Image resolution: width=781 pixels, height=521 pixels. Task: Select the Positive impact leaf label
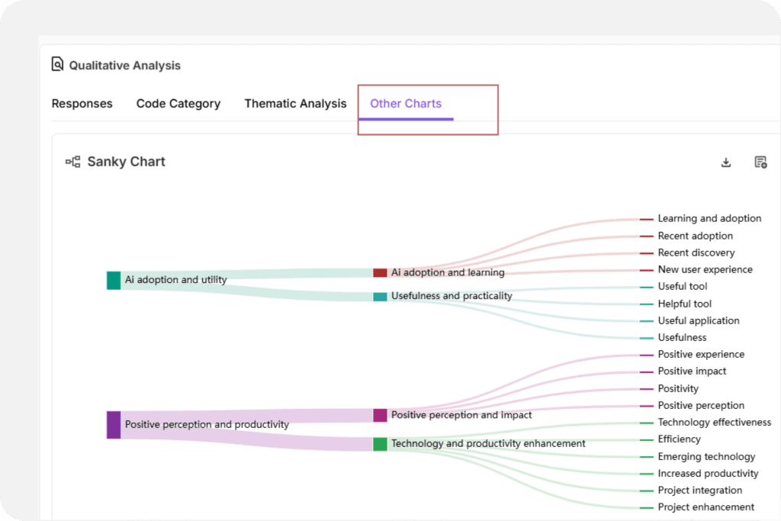click(x=692, y=371)
